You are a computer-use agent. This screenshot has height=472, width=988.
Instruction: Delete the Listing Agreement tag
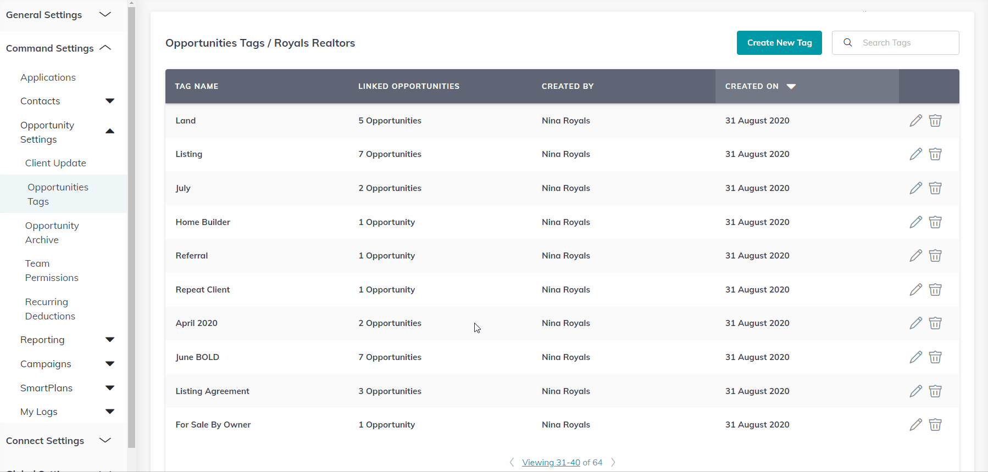[935, 391]
